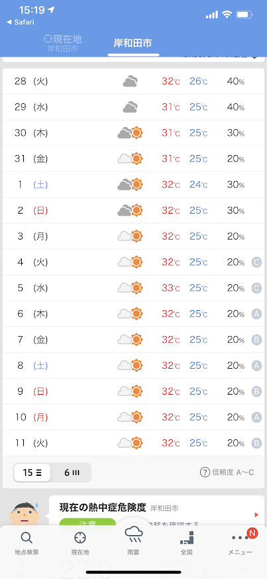Select the 岸和田市 tab
Image resolution: width=267 pixels, height=579 pixels.
133,43
